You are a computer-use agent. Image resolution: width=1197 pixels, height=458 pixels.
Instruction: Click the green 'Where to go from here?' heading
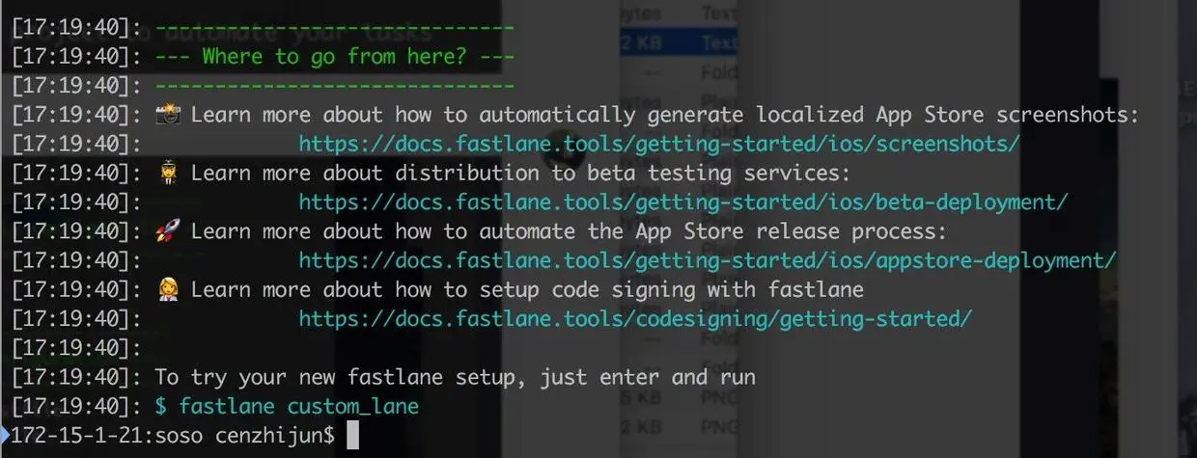click(335, 56)
